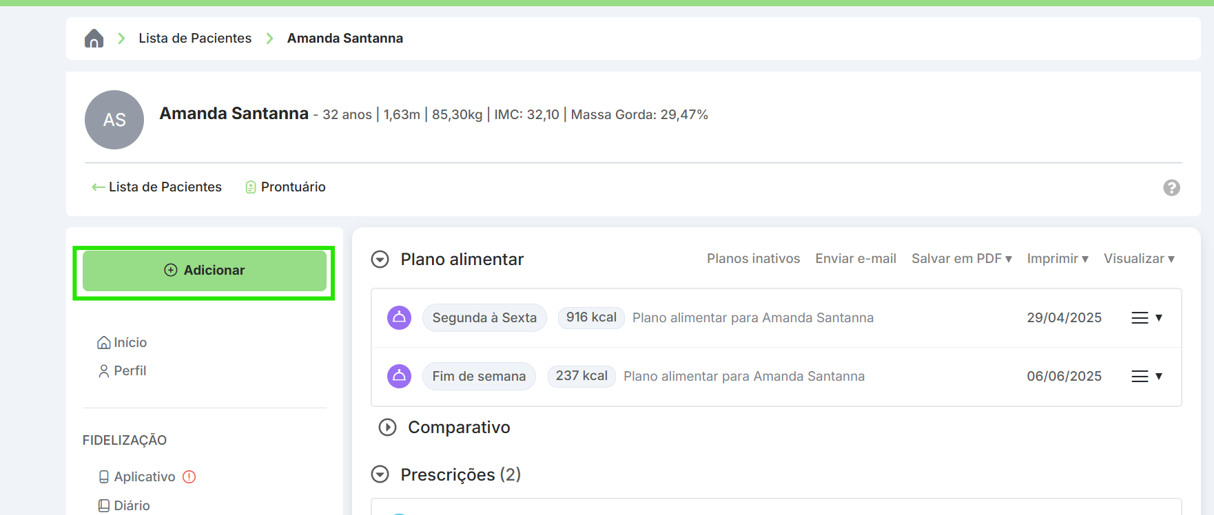Collapse the Prescrições section
The width and height of the screenshot is (1214, 515).
(x=380, y=474)
